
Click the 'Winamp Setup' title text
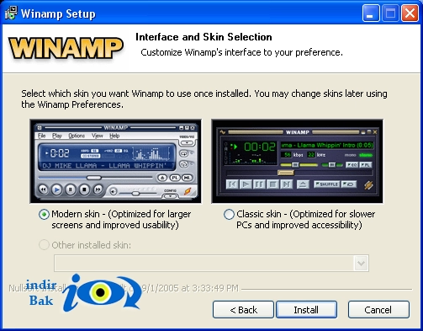(58, 13)
